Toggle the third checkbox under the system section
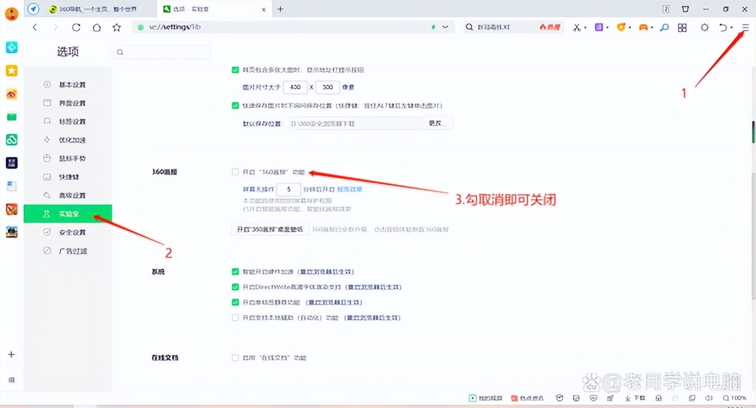Viewport: 756px width, 408px height. point(235,302)
